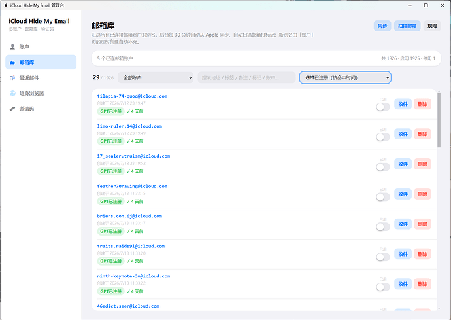451x320 pixels.
Task: Click the address 17_sealer.truism@icloud.com
Action: pos(133,156)
